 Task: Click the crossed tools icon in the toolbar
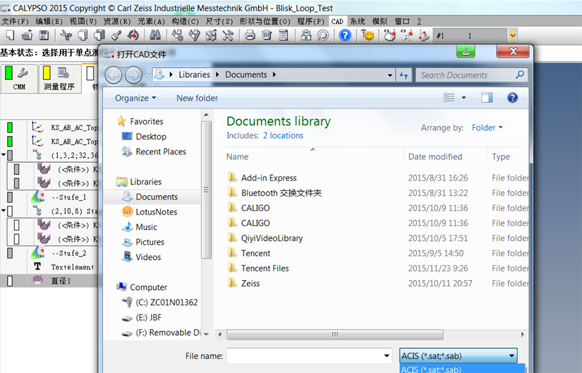228,35
